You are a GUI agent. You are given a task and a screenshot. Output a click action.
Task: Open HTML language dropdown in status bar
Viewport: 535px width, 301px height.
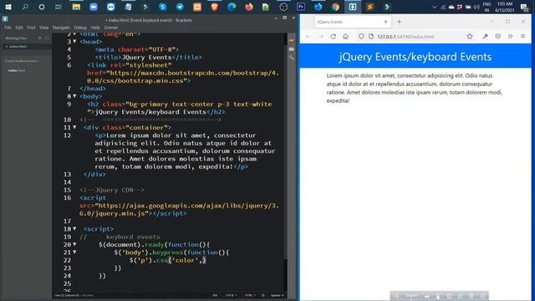(251, 295)
